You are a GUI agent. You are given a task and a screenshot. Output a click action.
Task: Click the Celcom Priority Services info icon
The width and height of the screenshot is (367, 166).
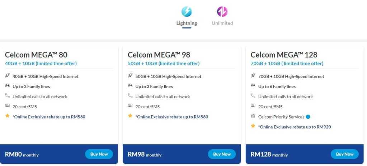click(x=308, y=117)
